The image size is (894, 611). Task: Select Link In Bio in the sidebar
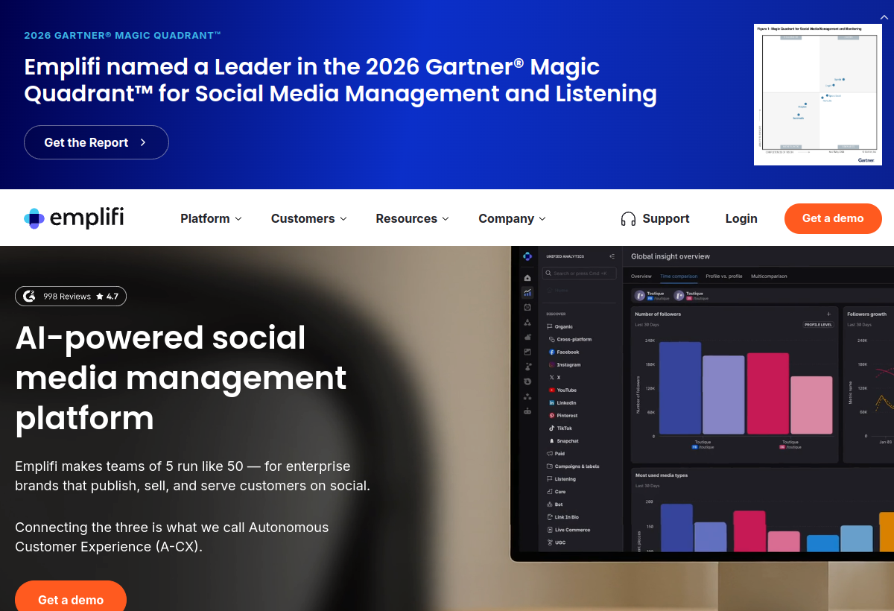(562, 516)
